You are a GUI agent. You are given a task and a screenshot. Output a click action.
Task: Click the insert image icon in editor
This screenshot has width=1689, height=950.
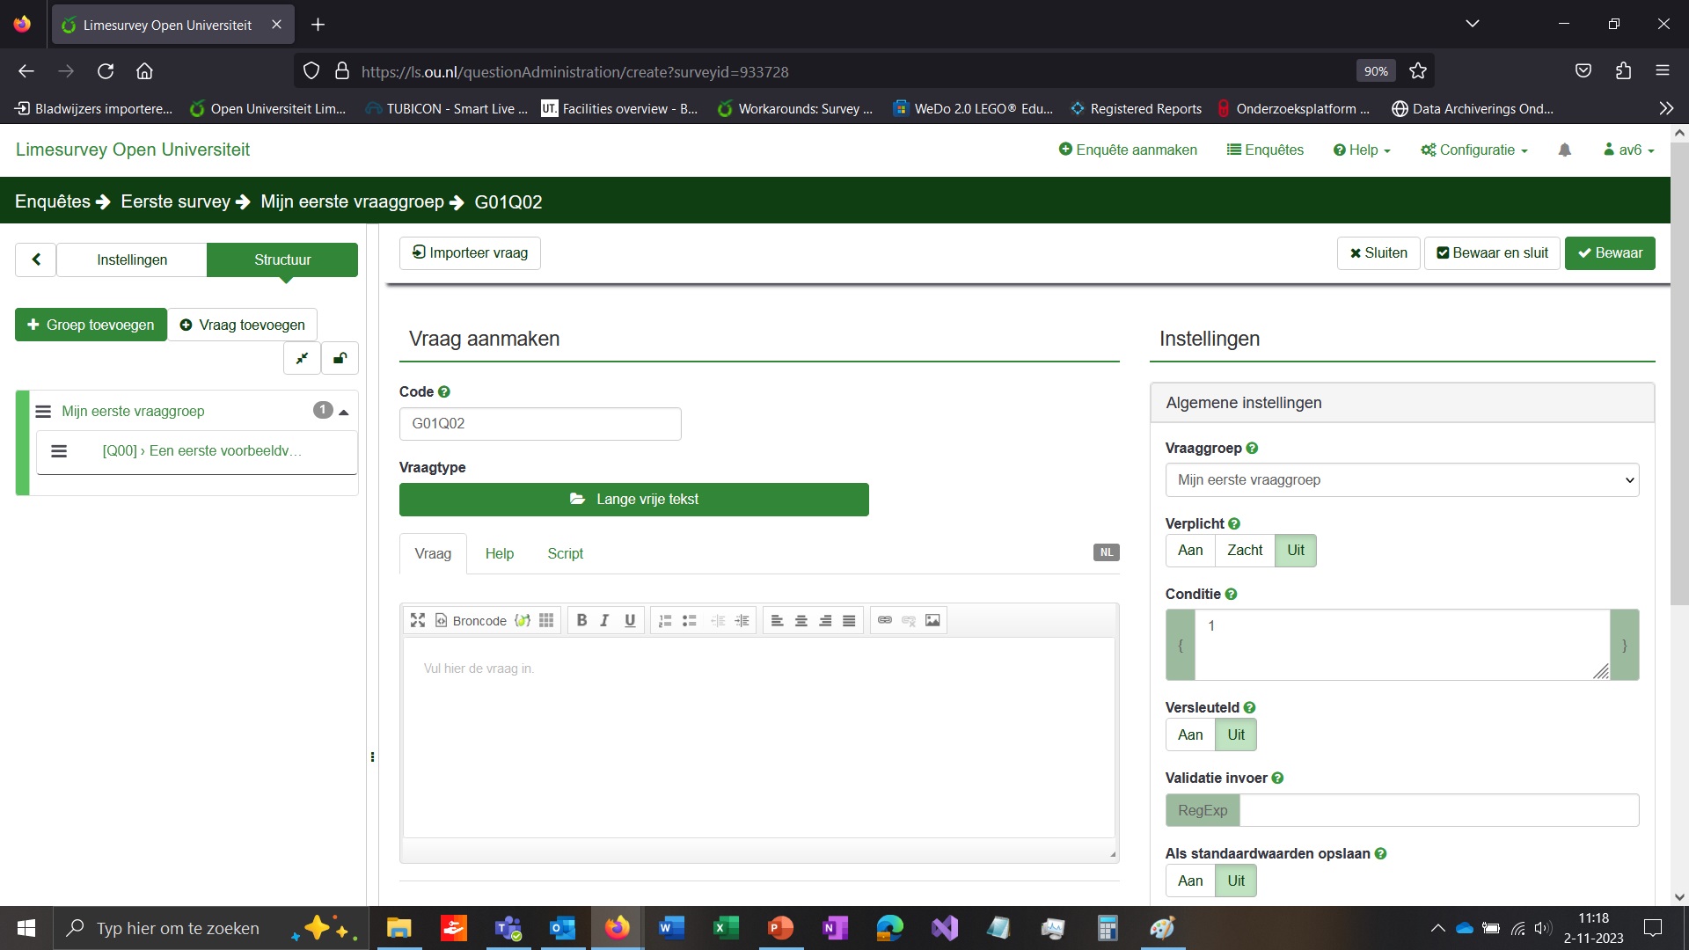[932, 620]
